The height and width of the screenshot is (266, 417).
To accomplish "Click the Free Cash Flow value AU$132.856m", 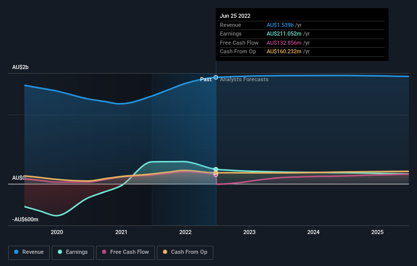I will tap(284, 43).
